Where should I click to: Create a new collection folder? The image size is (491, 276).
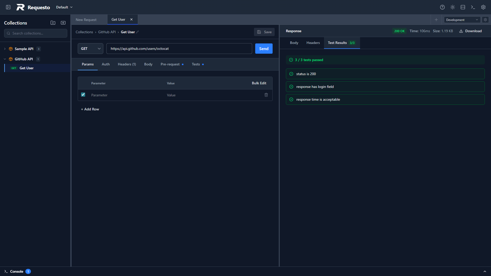click(x=53, y=23)
